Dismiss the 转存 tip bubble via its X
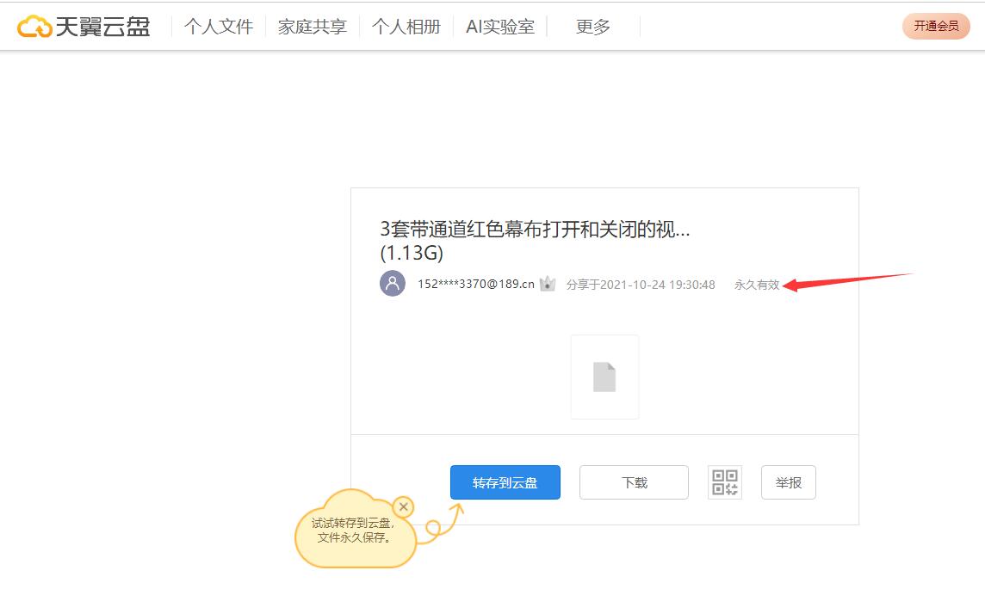Screen dimensions: 985x595 [x=403, y=506]
